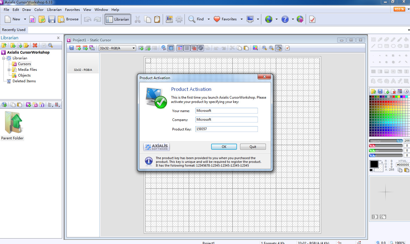Click the Axialis Software logo button
410x244 pixels.
click(x=156, y=147)
